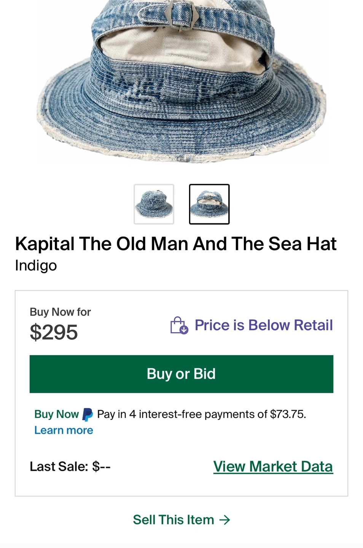Tap the Sell This Item link

point(174,520)
